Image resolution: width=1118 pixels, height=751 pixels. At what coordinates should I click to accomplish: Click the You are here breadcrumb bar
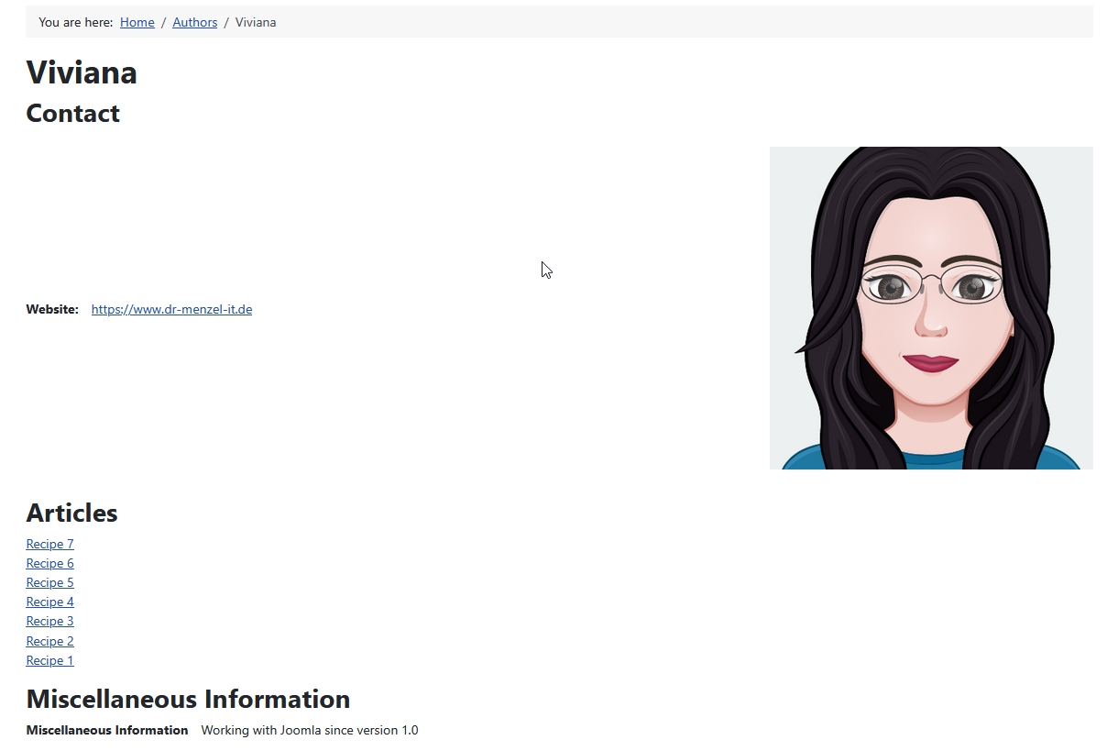point(76,22)
